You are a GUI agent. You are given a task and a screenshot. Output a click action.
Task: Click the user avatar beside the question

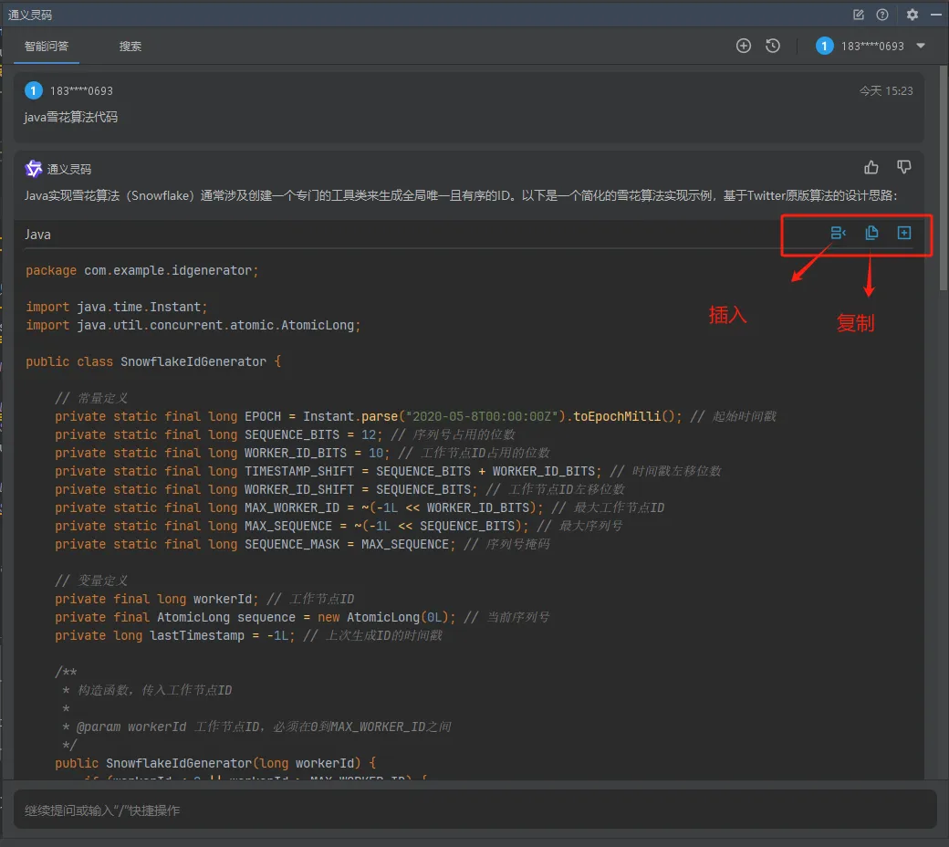(33, 90)
